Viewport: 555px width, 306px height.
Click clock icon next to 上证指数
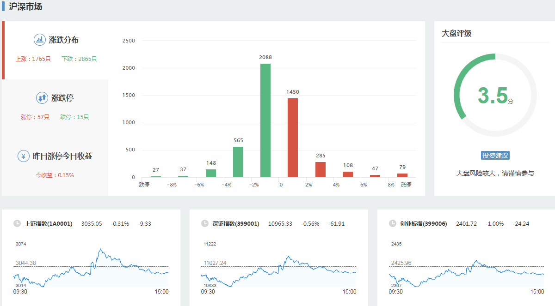pos(17,223)
